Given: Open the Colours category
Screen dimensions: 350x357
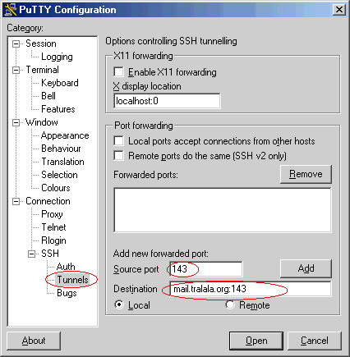Looking at the screenshot, I should (56, 188).
